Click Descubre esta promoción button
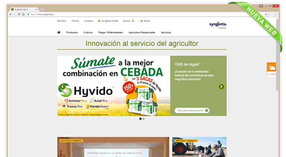This screenshot has height=157, width=286. click(192, 110)
